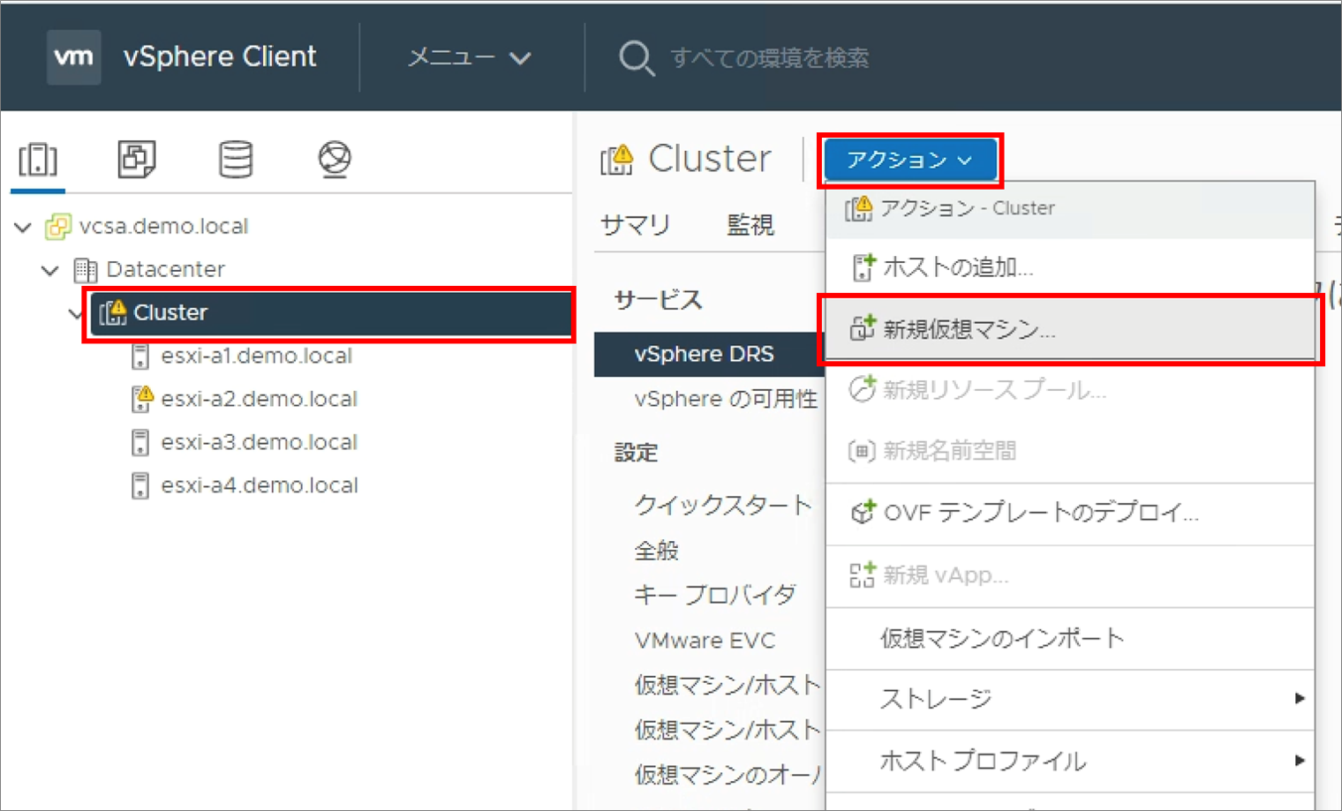
Task: Open the Storage inventory view icon
Action: pos(236,160)
